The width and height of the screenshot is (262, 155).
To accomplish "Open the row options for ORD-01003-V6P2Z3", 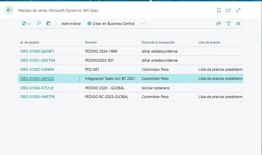I will pos(79,79).
